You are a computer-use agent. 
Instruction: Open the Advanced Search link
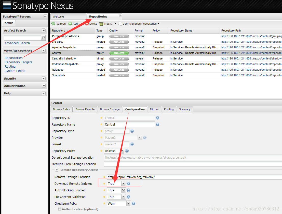(17, 43)
